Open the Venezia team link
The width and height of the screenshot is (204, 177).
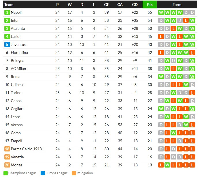(17, 157)
